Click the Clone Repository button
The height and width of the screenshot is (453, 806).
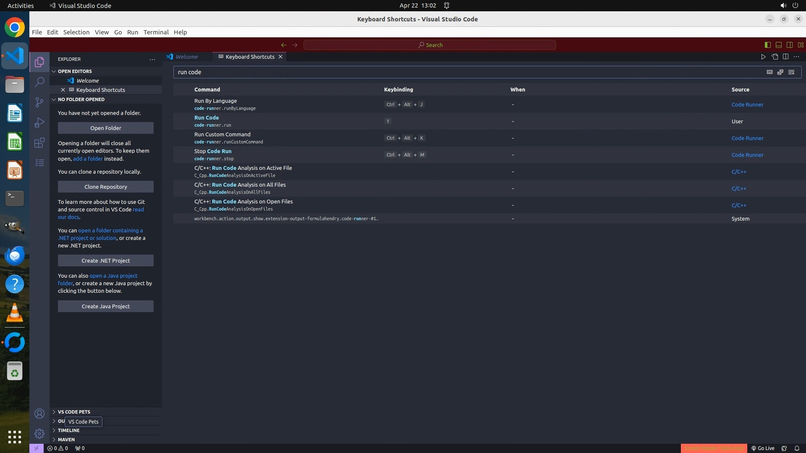105,187
